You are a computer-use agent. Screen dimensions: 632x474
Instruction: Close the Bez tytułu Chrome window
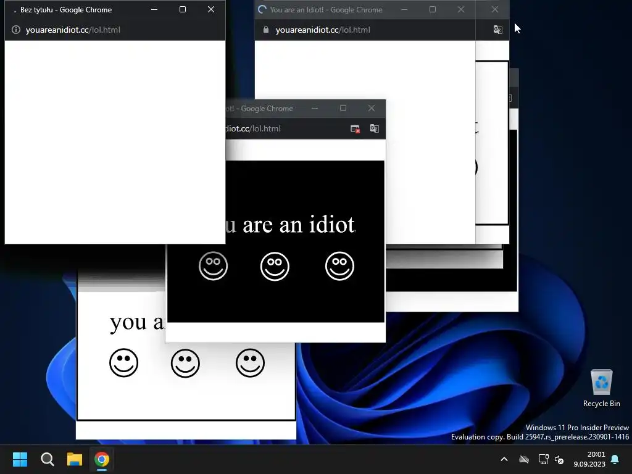[211, 9]
